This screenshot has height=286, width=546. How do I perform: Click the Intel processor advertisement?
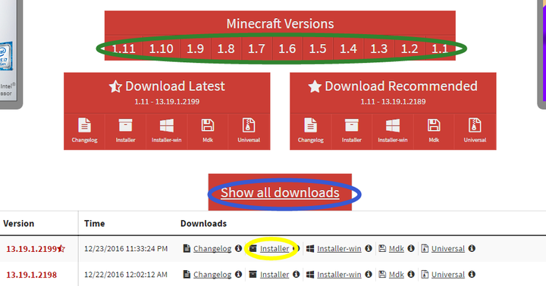coord(11,54)
